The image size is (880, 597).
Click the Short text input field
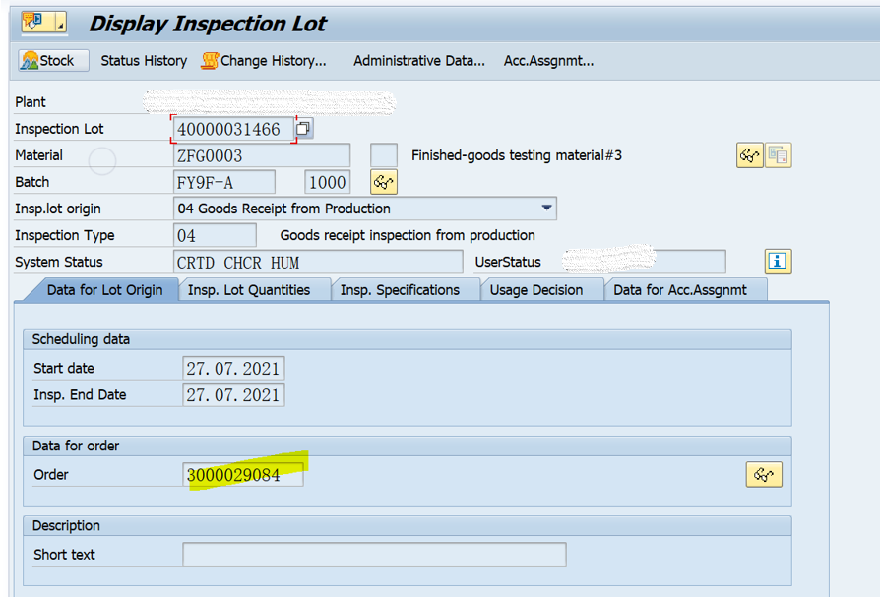click(x=374, y=555)
